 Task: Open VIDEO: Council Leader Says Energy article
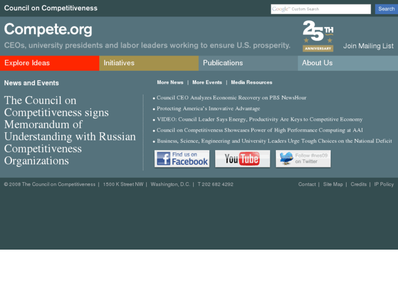point(259,120)
